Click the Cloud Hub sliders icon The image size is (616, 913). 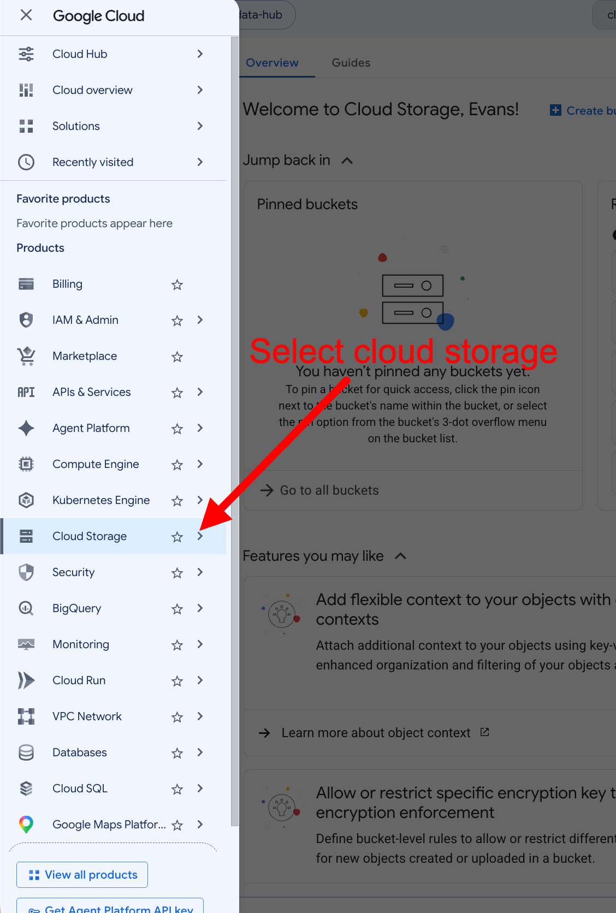[x=26, y=54]
